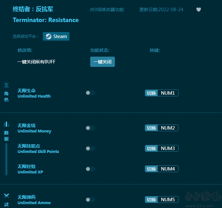Screen dimensions: 222x208
Task: Toggle Unlimited XP switch
Action: pos(90,169)
